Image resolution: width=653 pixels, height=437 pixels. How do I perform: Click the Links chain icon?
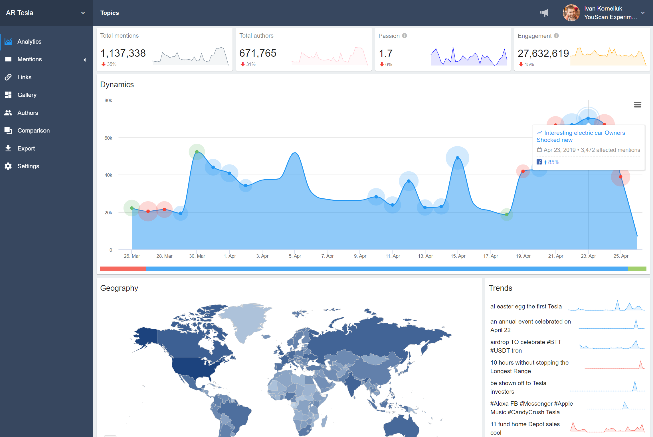point(8,77)
